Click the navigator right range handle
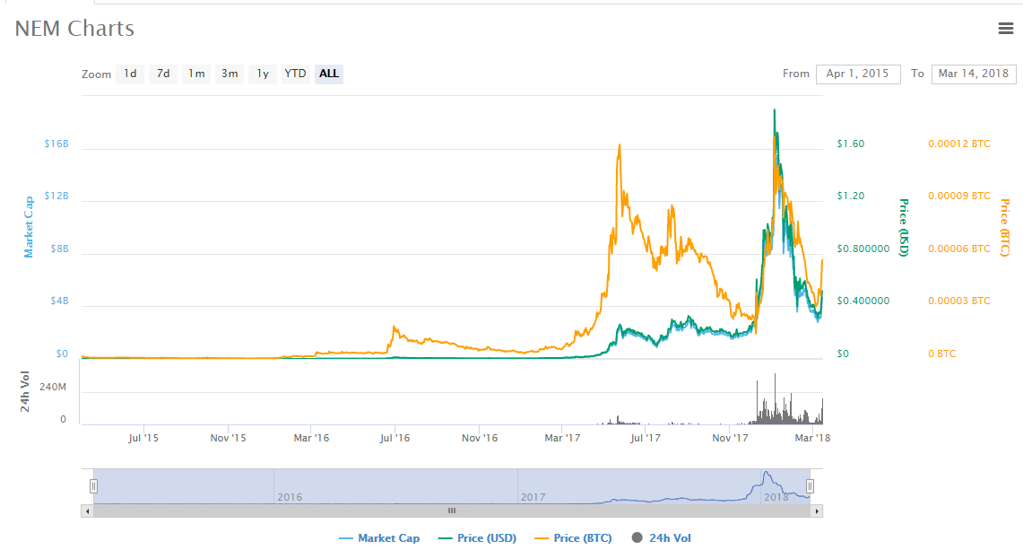Viewport: 1023px width, 550px height. click(x=810, y=486)
